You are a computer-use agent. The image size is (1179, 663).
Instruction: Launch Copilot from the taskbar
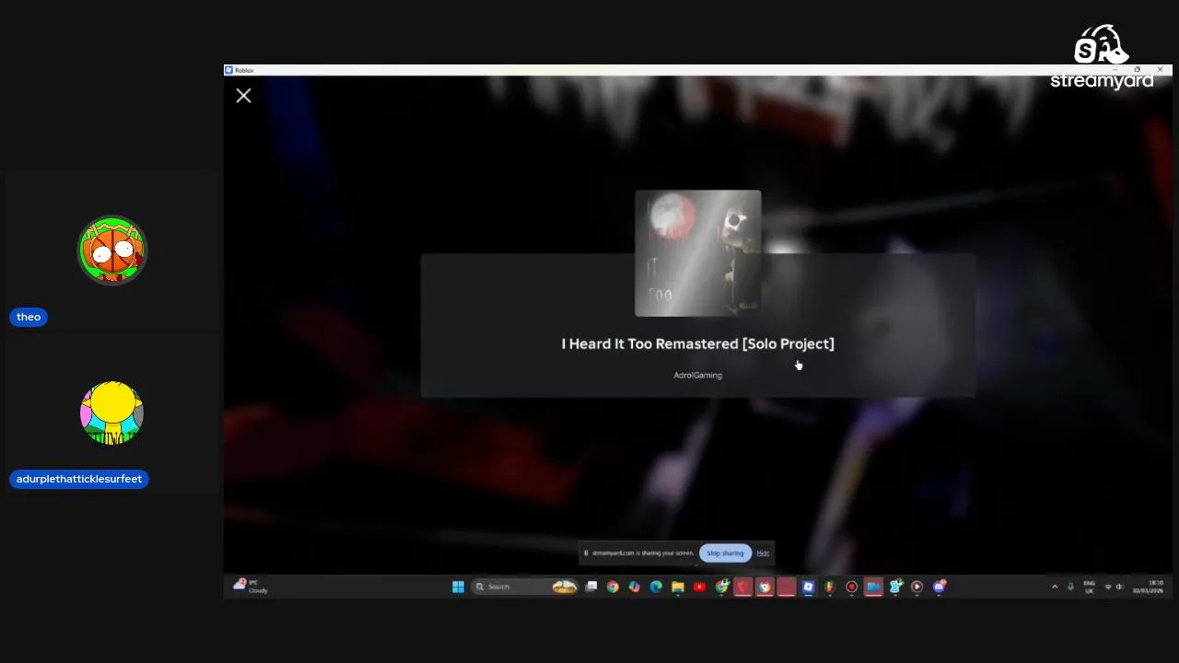(635, 587)
